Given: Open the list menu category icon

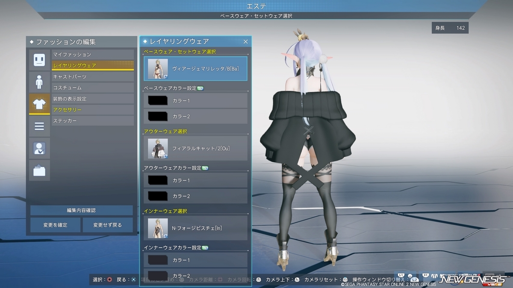Looking at the screenshot, I should tap(39, 126).
